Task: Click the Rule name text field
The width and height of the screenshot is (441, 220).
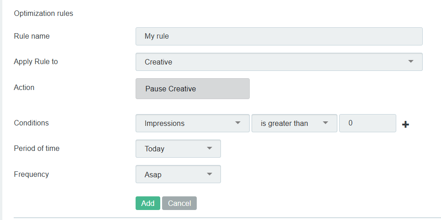Action: [278, 36]
